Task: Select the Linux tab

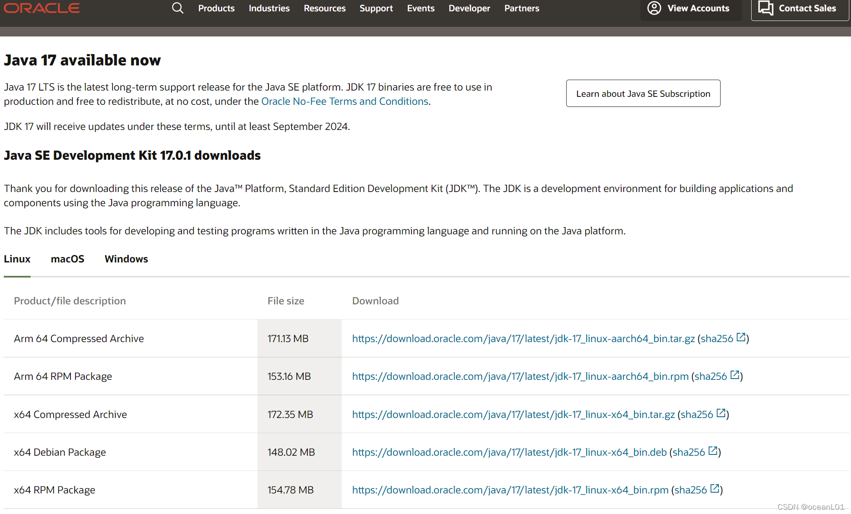Action: tap(17, 259)
